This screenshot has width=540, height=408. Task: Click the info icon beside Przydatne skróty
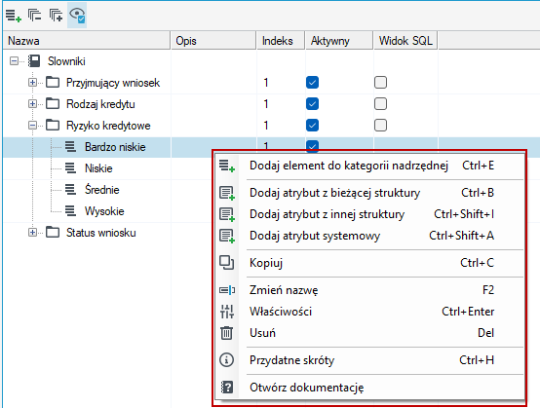[226, 360]
